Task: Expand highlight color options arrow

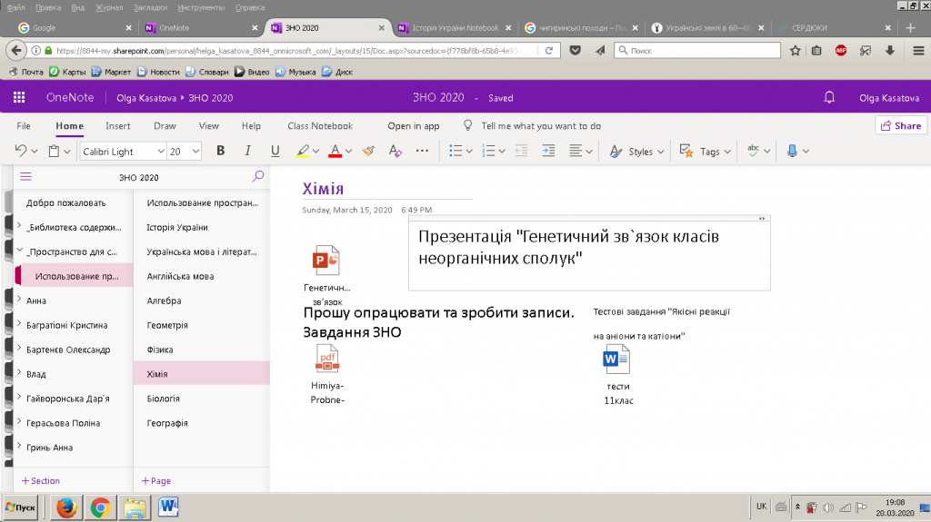Action: (x=315, y=152)
